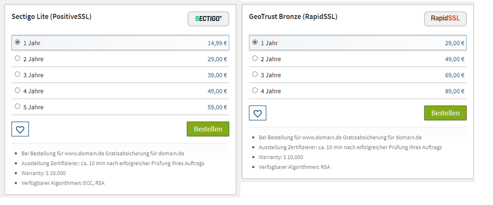Add GeoTrust Bronze to favorites with heart icon

pos(257,113)
